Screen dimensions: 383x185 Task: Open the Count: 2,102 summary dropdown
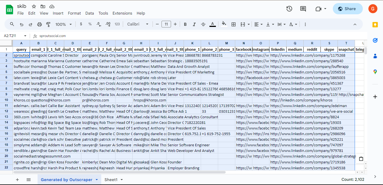353,179
